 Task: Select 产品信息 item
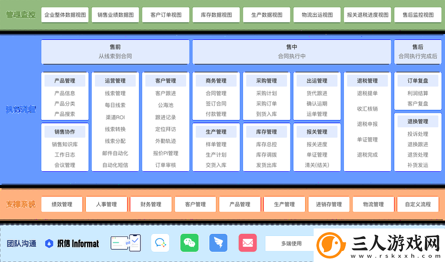65,93
